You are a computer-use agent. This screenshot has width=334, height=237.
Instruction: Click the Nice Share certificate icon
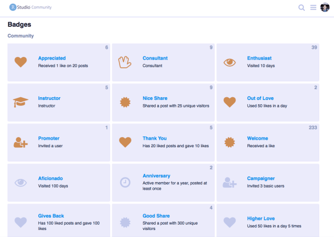[125, 102]
